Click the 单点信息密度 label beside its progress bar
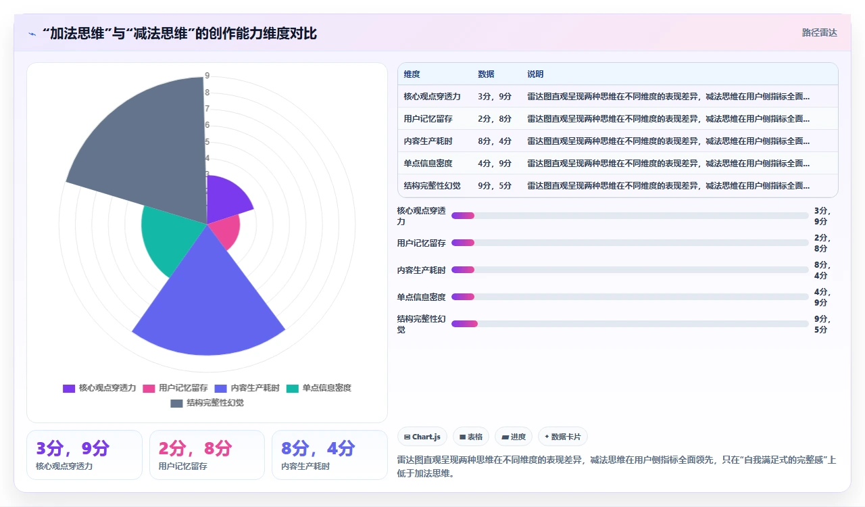 (422, 297)
